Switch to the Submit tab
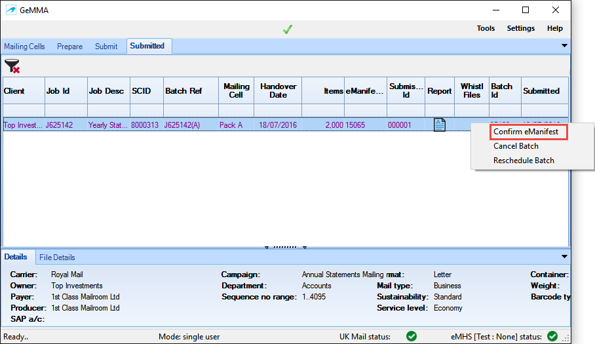Screen dimensions: 595x344 click(x=106, y=47)
